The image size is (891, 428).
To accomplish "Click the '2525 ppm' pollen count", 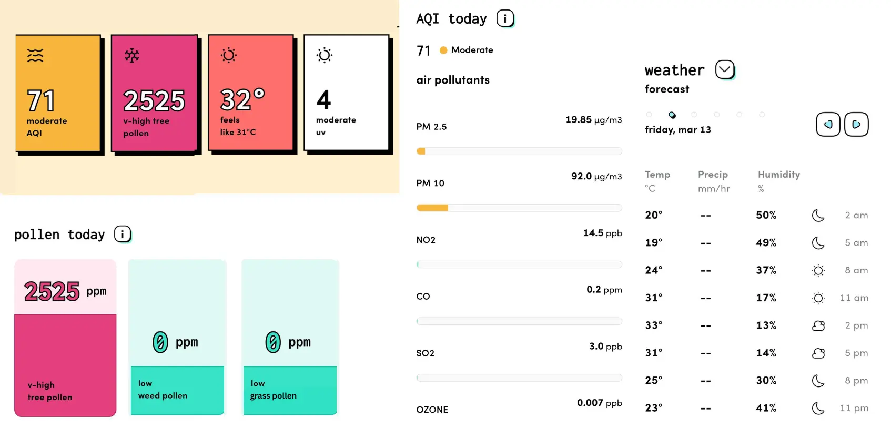I will pos(65,291).
